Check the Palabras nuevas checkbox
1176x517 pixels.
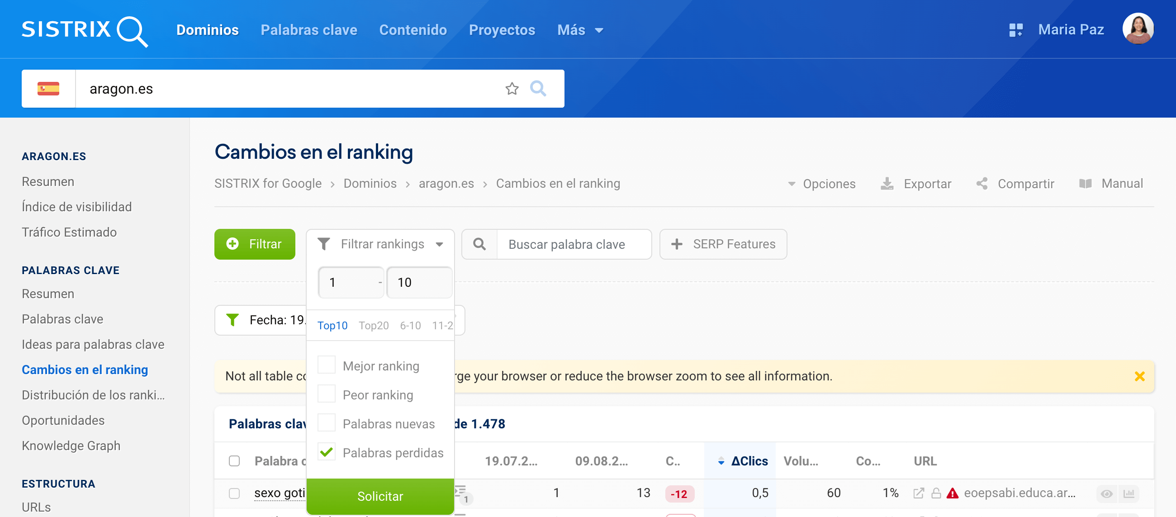tap(327, 423)
